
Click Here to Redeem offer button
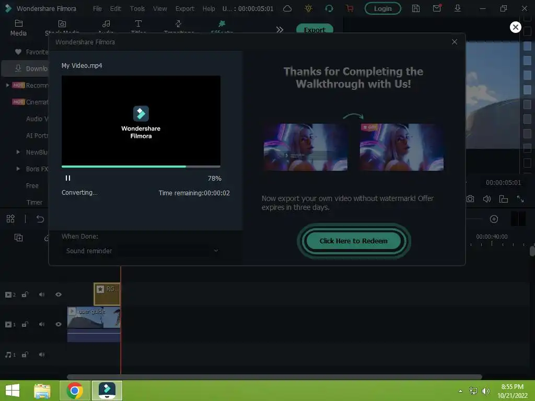(354, 241)
